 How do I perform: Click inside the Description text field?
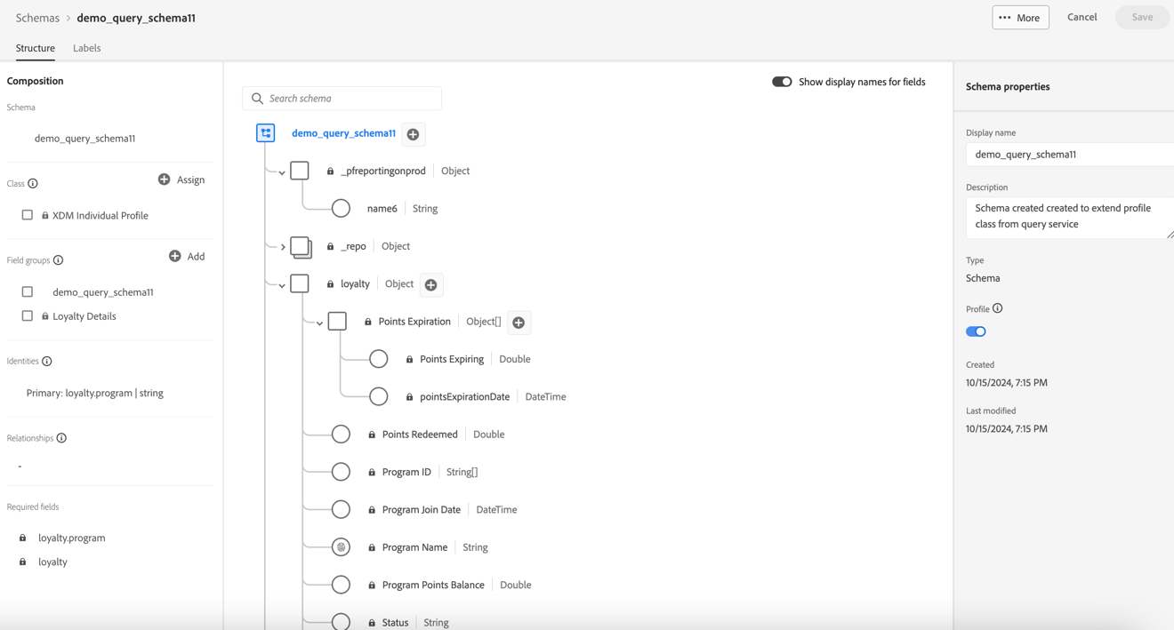click(1067, 219)
